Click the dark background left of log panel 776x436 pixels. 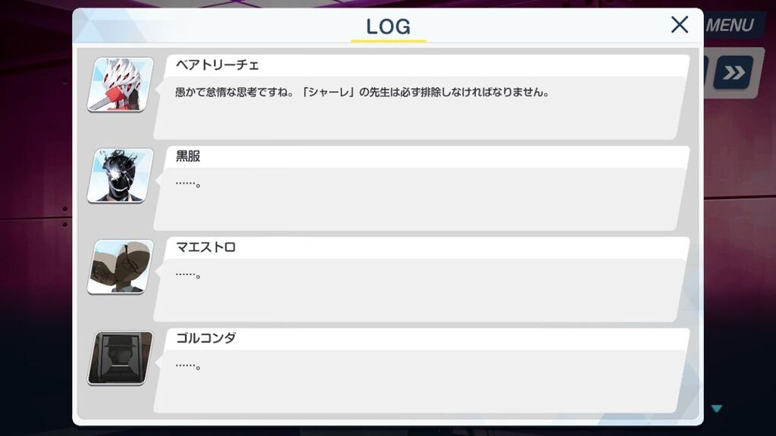pos(36,217)
